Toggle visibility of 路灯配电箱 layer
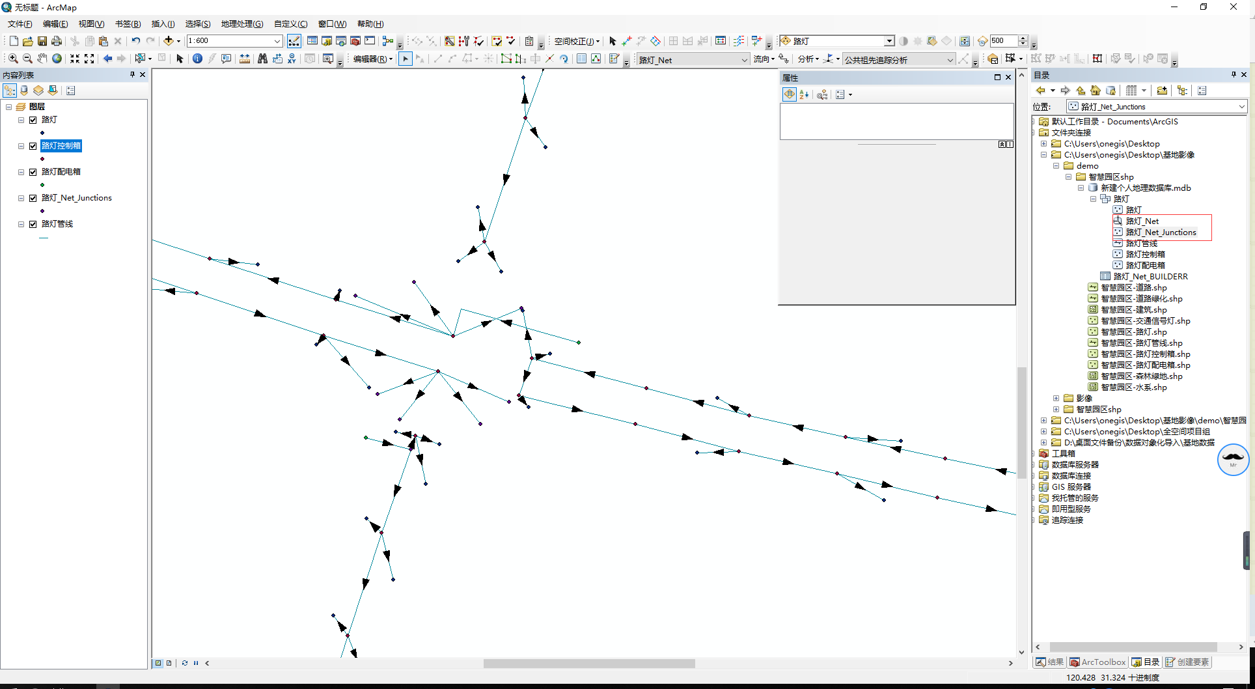Screen dimensions: 1255x689 tap(33, 172)
